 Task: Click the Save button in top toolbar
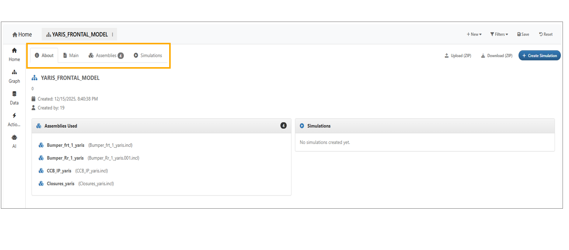(x=523, y=34)
